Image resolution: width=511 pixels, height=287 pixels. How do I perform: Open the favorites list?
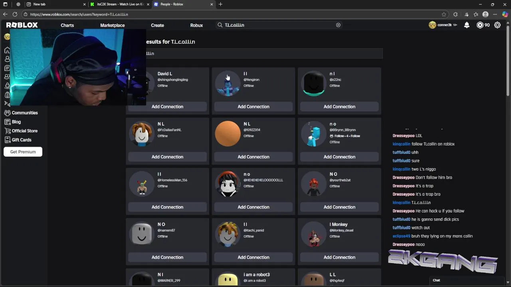[476, 14]
